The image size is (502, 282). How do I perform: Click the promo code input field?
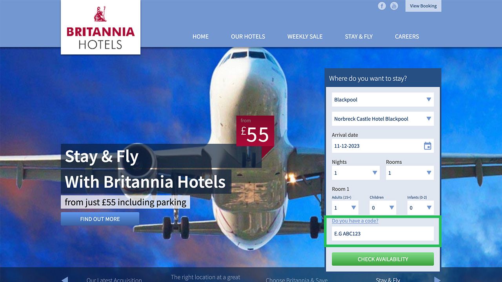pyautogui.click(x=383, y=233)
